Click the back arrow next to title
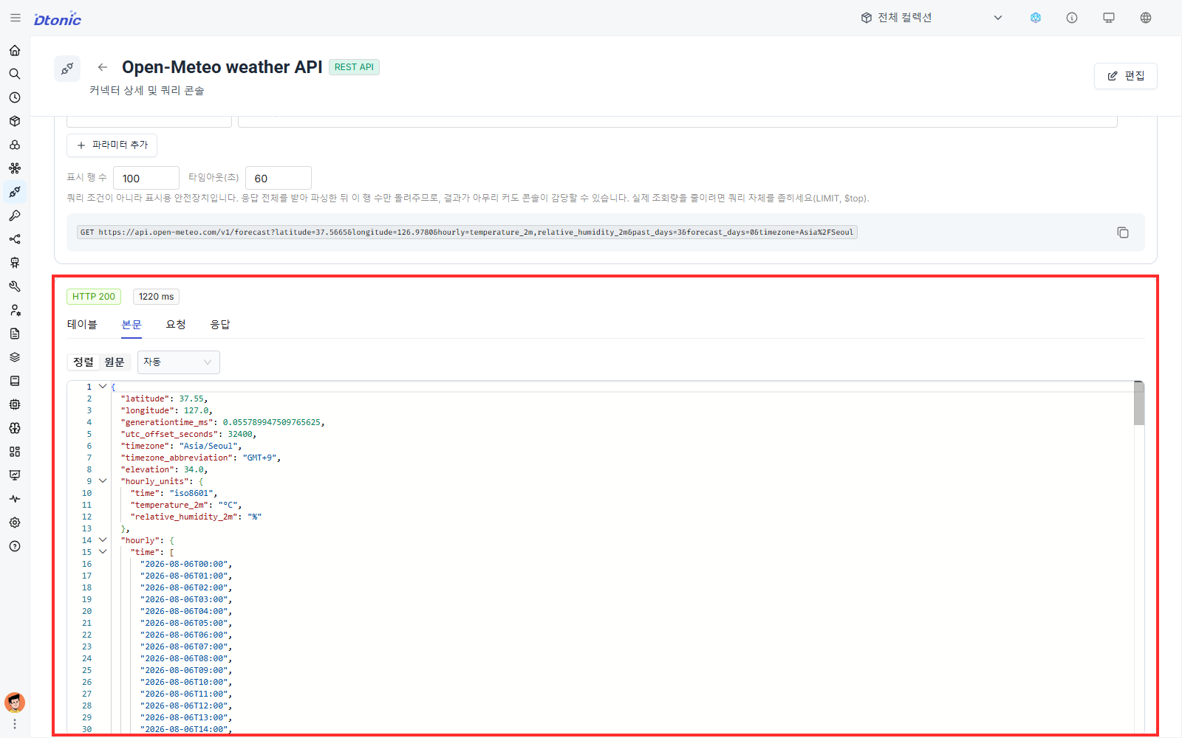Screen dimensions: 1182x738 103,67
